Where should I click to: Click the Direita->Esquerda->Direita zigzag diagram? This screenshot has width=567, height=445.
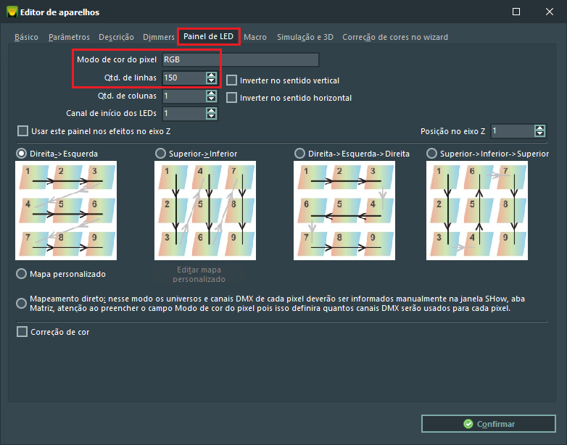coord(344,210)
